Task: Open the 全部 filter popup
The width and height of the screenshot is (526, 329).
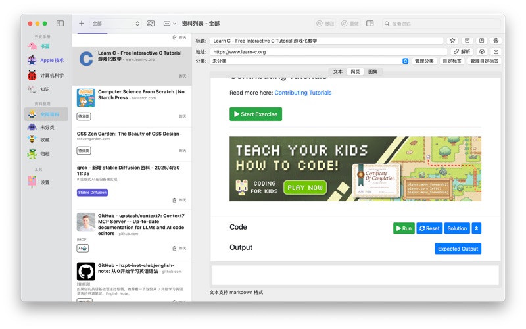Action: click(116, 24)
